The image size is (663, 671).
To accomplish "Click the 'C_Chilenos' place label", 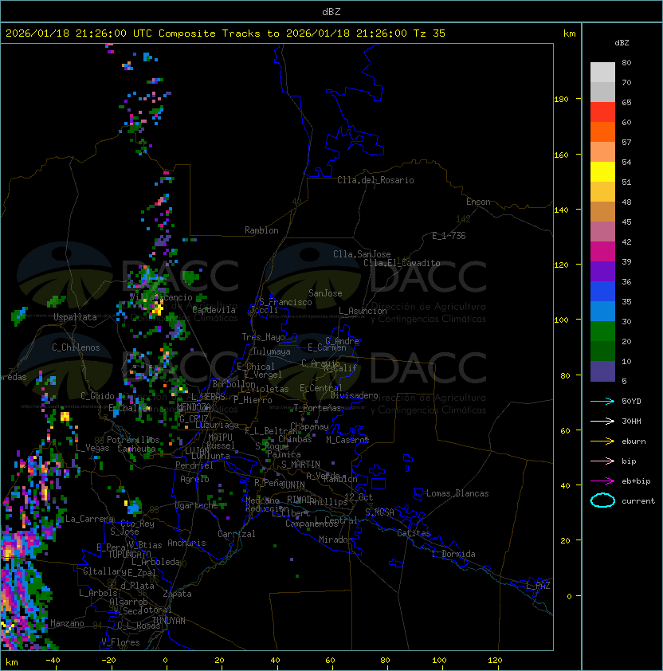I will point(76,347).
